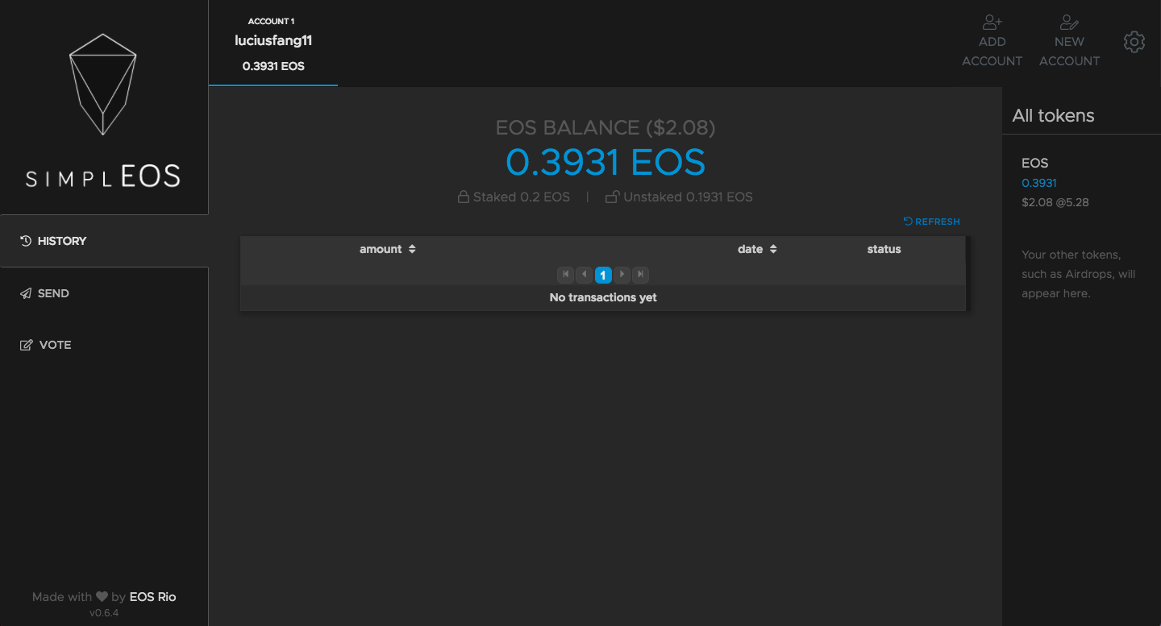Select the luciusfang11 account tab
Viewport: 1161px width, 626px height.
tap(273, 44)
